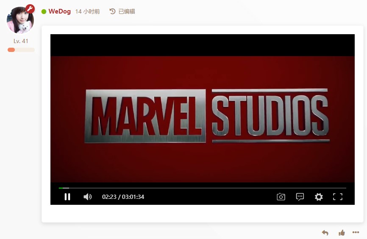This screenshot has height=239, width=367.
Task: Click the admin wrench badge on avatar
Action: pos(30,8)
